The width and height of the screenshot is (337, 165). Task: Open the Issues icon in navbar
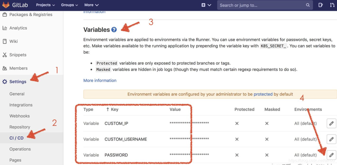(x=321, y=5)
